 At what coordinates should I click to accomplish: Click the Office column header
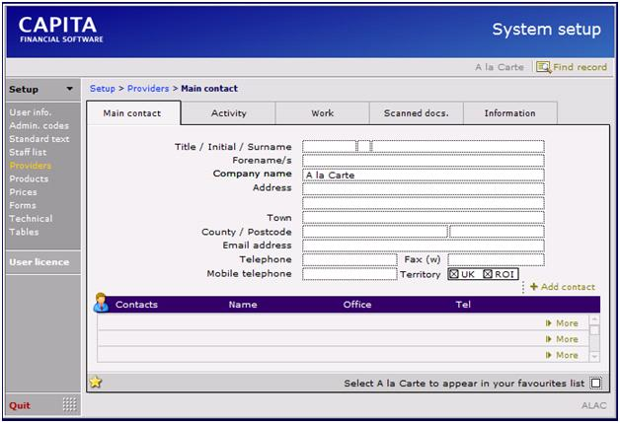(x=357, y=305)
